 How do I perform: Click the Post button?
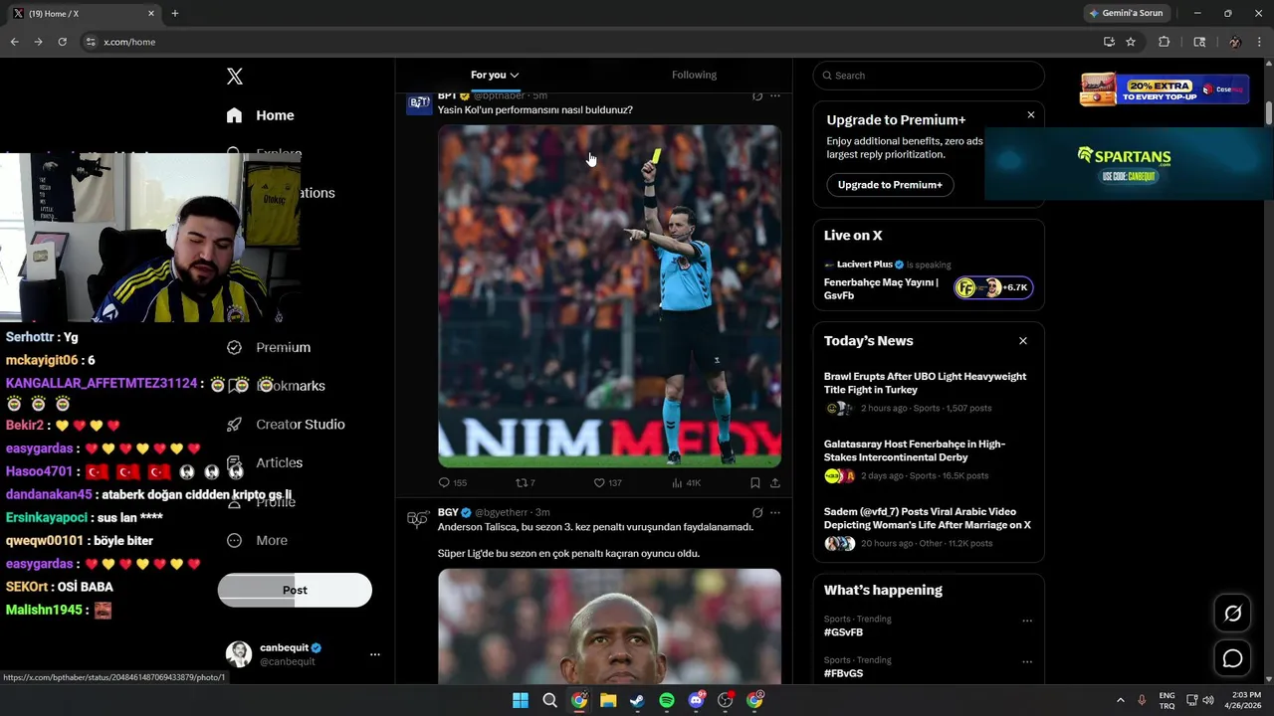point(295,590)
